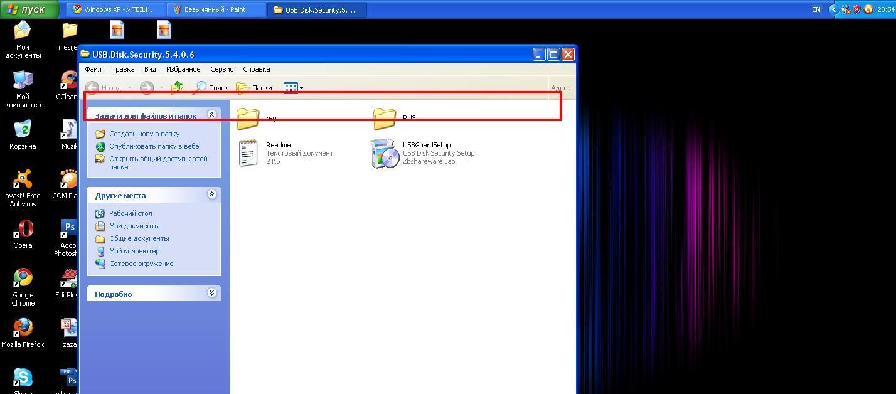The height and width of the screenshot is (394, 896).
Task: Switch to Windows XP Chrome taskbar button
Action: (x=117, y=9)
